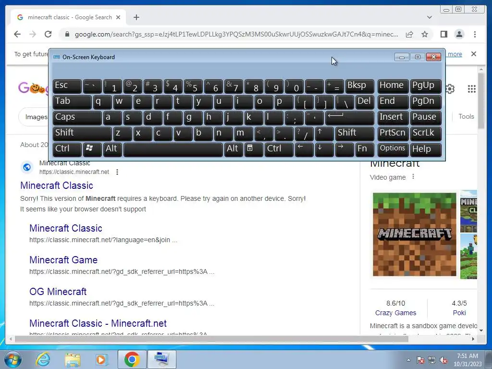The width and height of the screenshot is (492, 369).
Task: Click the Home key on keyboard
Action: tap(393, 86)
